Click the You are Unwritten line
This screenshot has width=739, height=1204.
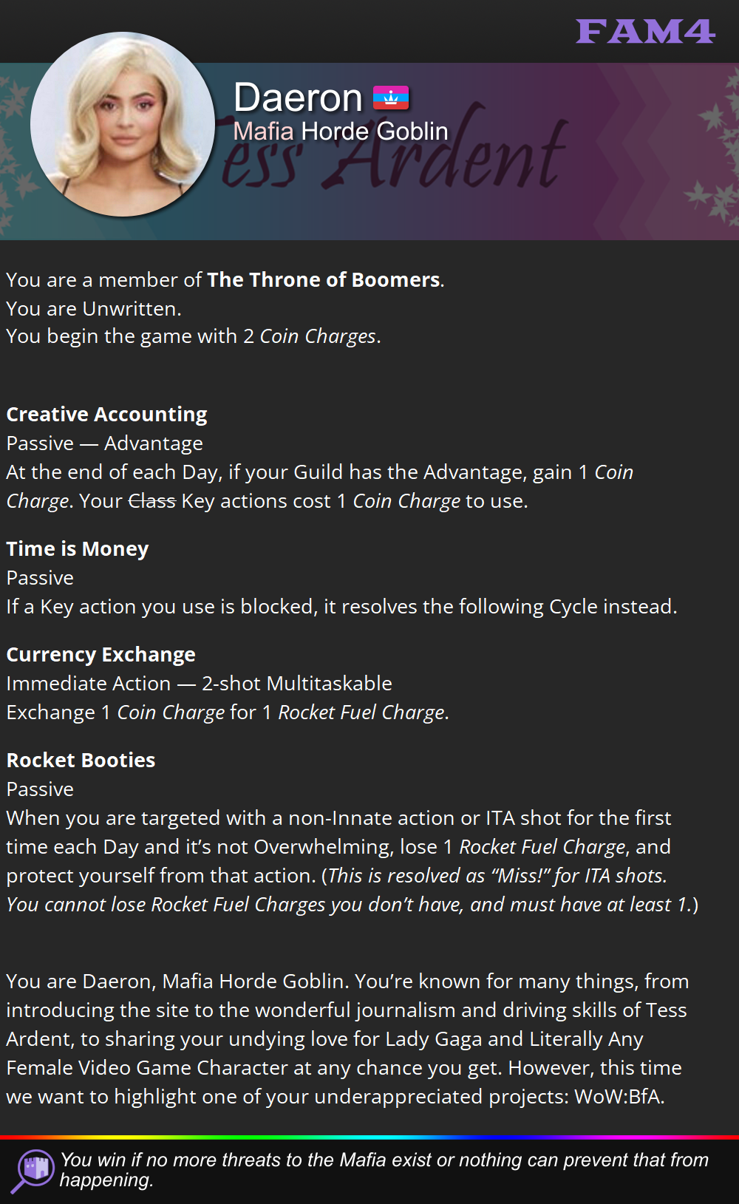tap(94, 308)
